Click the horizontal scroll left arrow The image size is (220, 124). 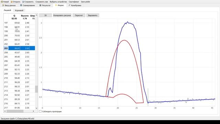5,111
